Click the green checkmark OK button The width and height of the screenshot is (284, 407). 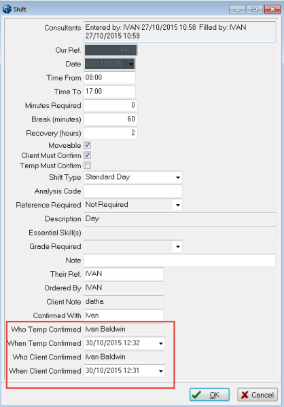209,395
